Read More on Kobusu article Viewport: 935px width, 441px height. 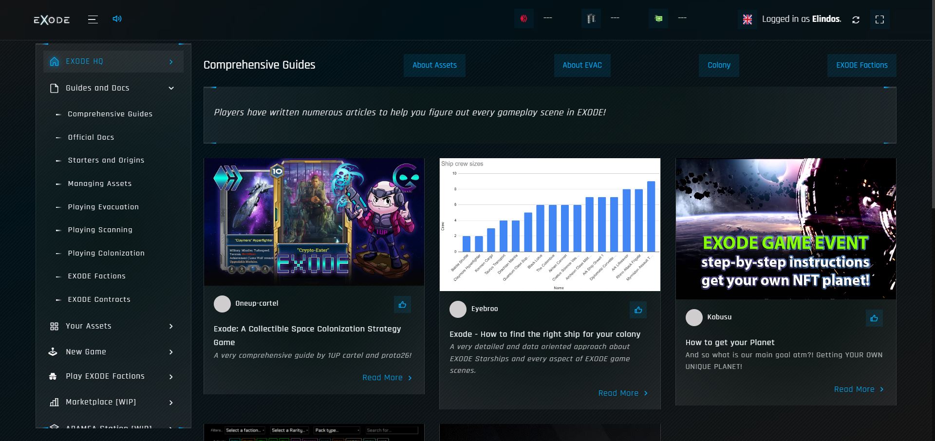click(x=859, y=389)
